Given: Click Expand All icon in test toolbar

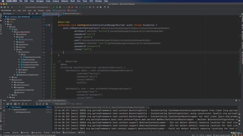Looking at the screenshot, I should (x=23, y=104).
